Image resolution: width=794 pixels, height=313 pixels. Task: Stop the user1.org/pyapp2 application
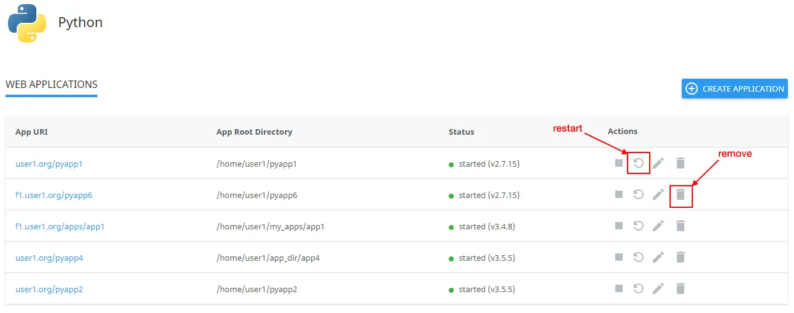(x=619, y=288)
